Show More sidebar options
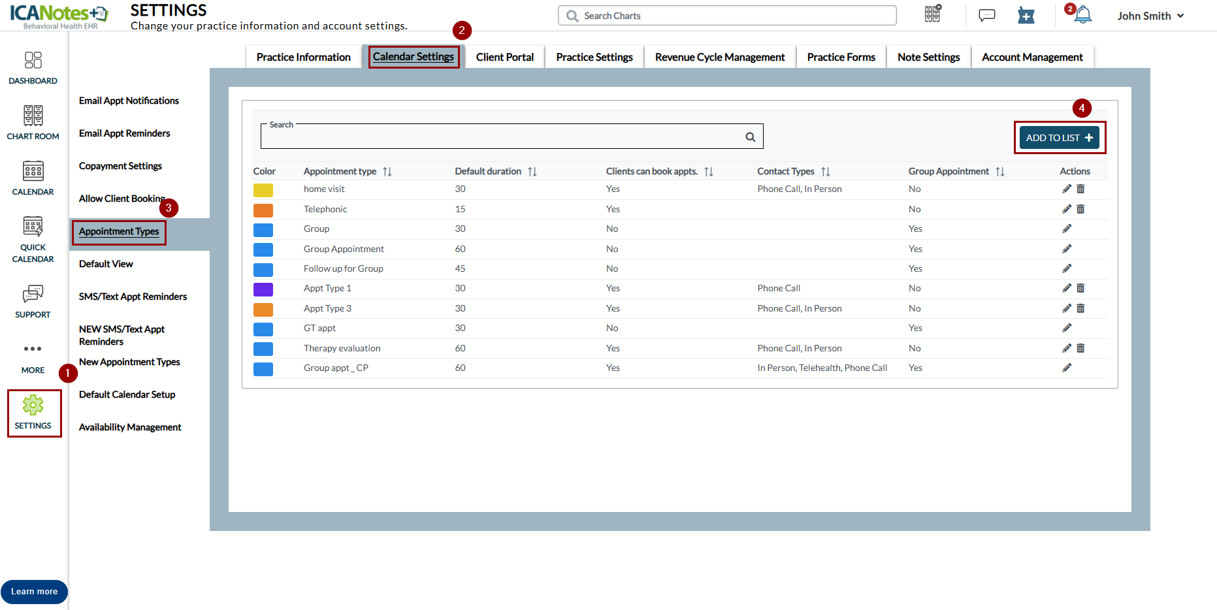 (x=33, y=358)
